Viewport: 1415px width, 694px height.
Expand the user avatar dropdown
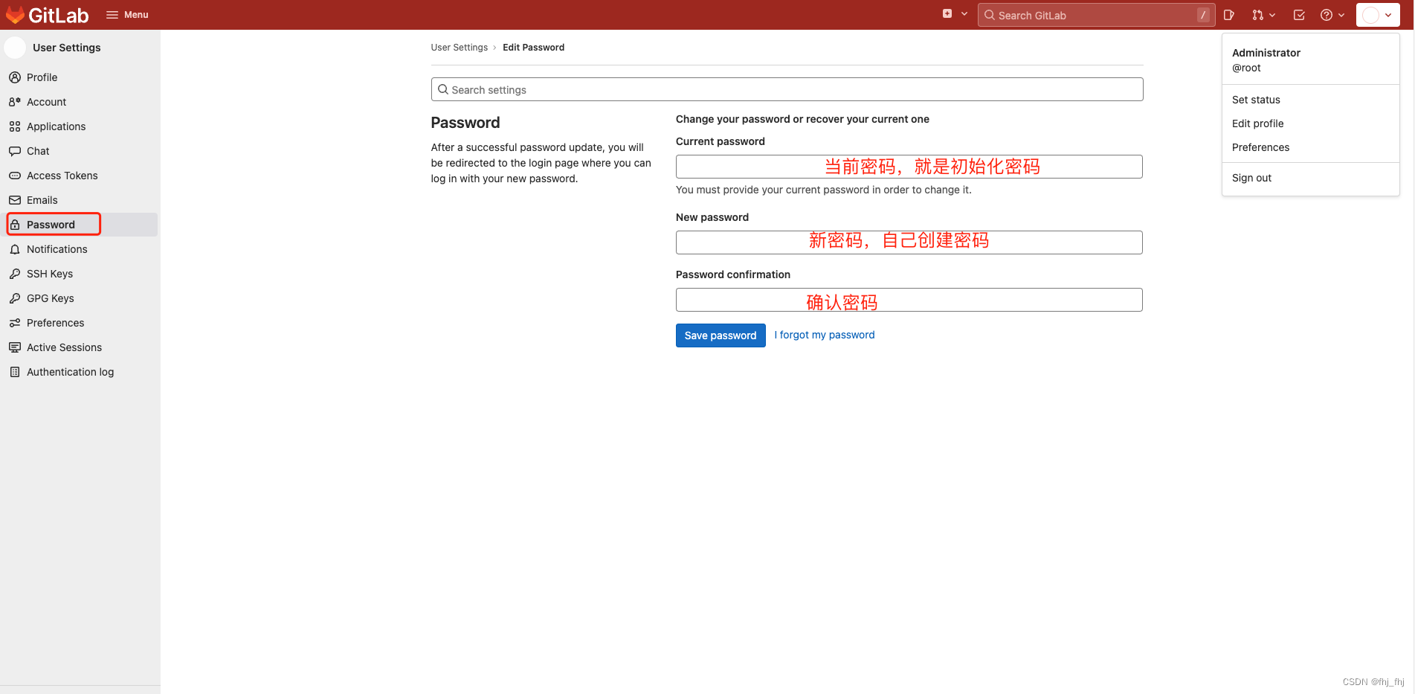coord(1378,14)
